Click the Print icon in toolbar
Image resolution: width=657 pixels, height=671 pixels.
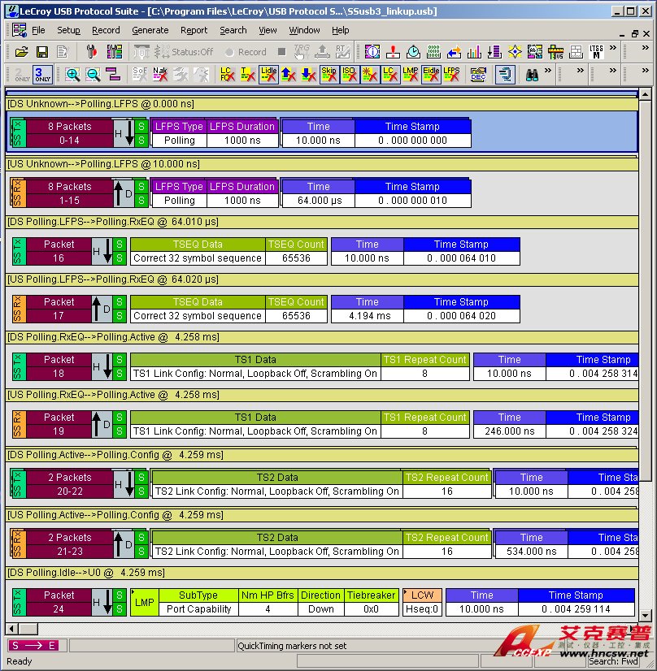click(x=63, y=52)
